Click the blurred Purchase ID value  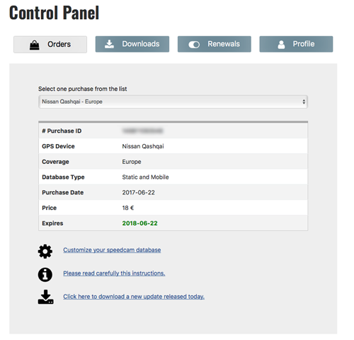point(142,131)
